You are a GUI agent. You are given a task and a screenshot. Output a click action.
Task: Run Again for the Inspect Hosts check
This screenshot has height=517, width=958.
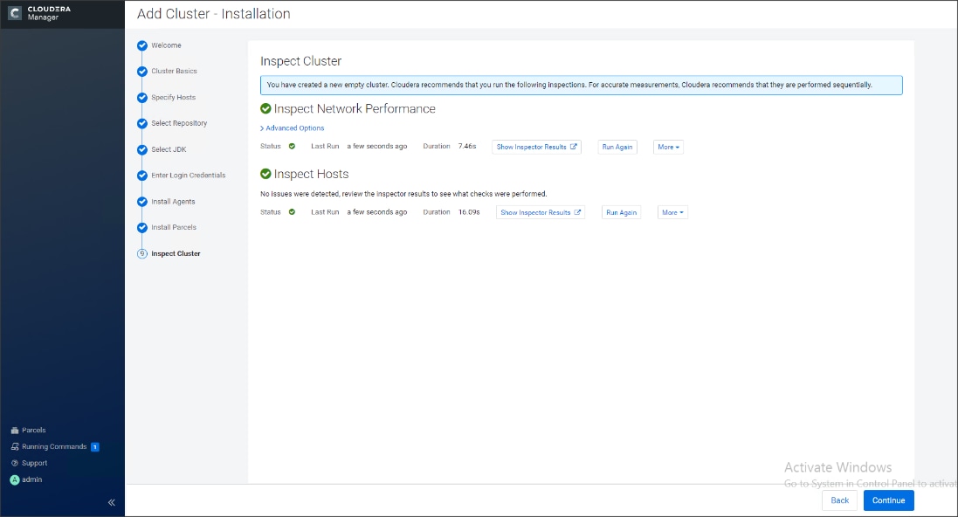coord(621,211)
